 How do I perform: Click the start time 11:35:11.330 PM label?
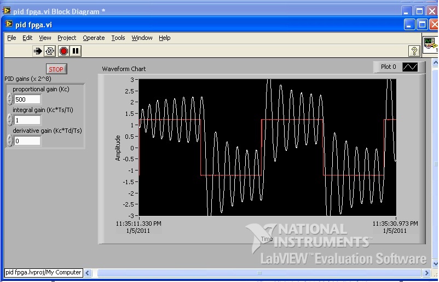(x=138, y=224)
